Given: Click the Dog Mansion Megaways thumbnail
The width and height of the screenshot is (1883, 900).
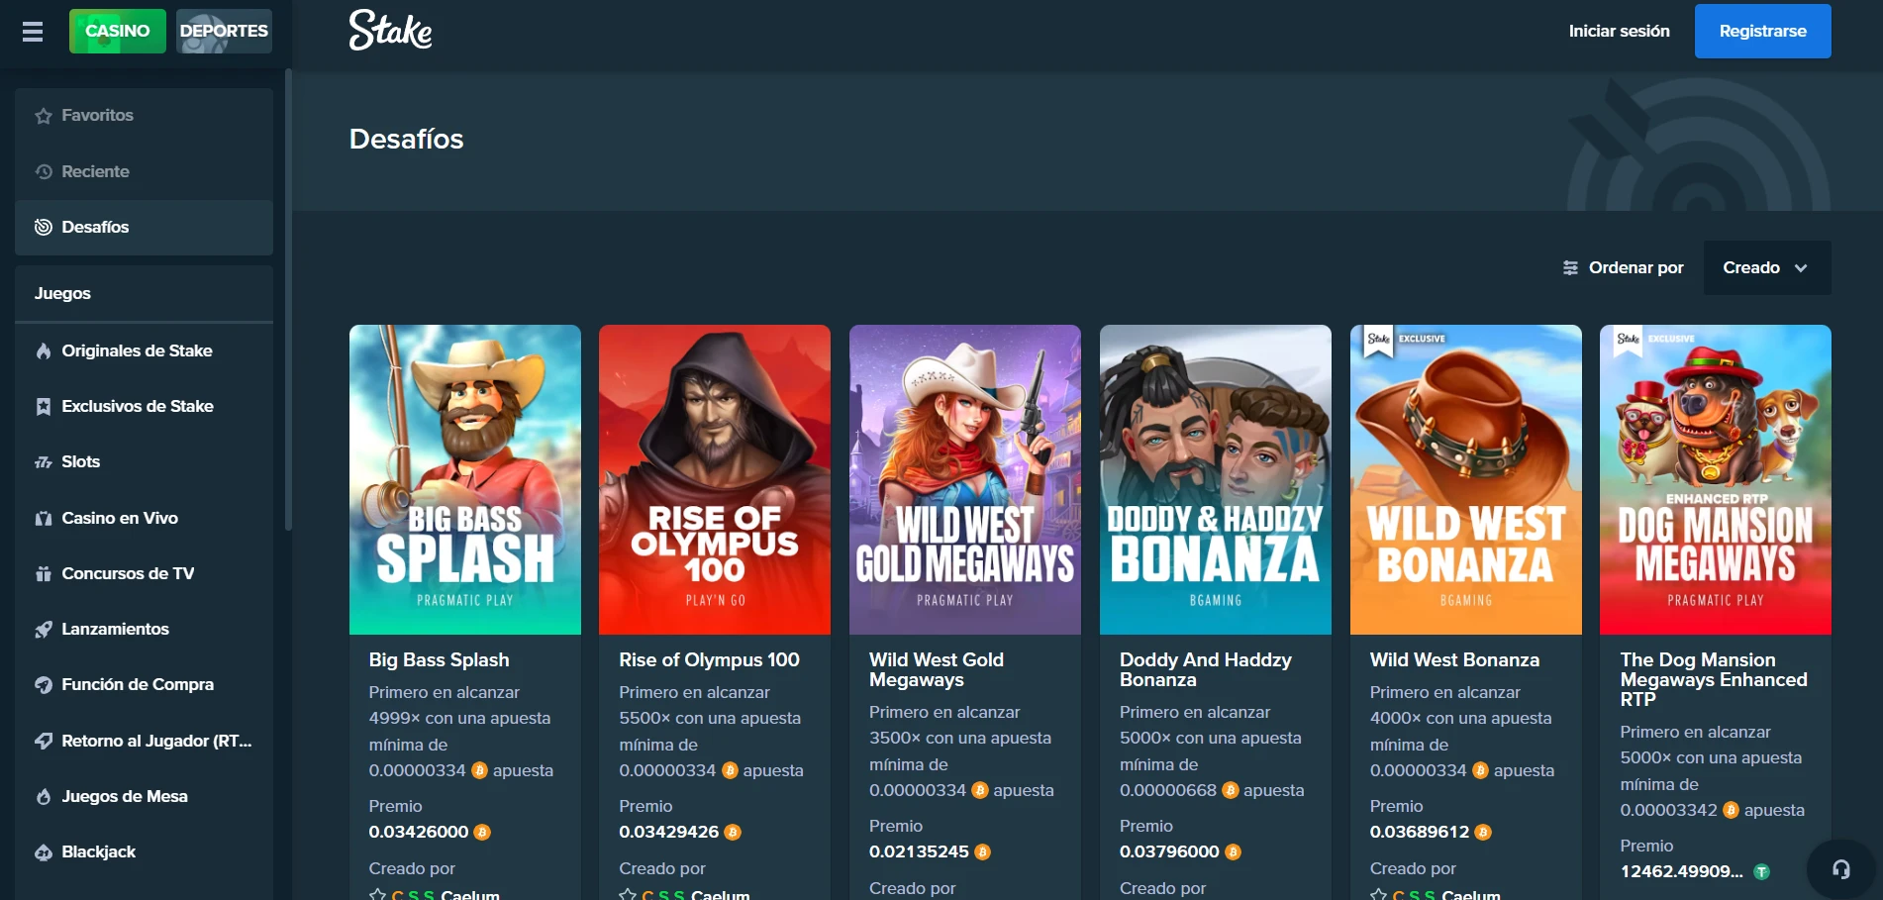Looking at the screenshot, I should click(1716, 479).
